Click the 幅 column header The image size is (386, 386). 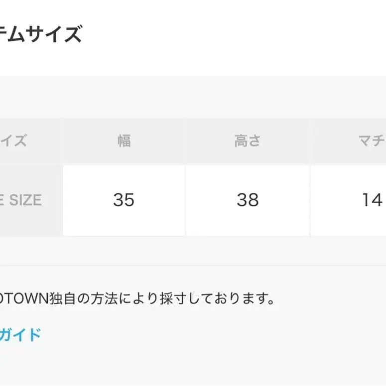coord(124,141)
